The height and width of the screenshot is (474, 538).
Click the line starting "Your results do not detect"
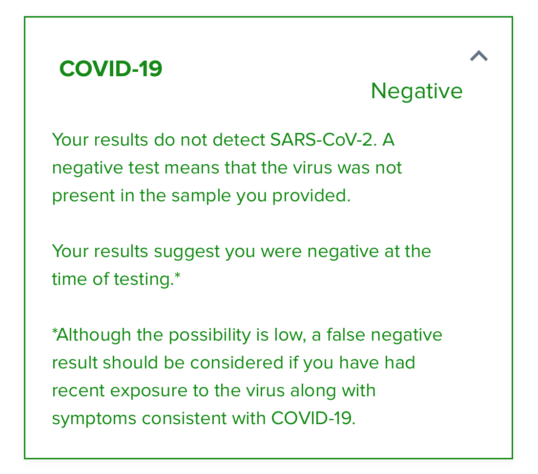click(x=223, y=140)
